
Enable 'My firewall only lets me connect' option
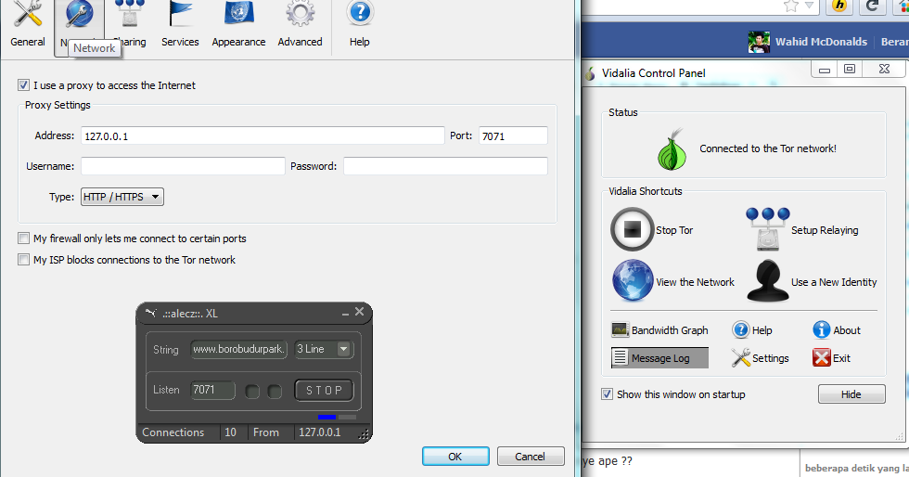(x=23, y=238)
